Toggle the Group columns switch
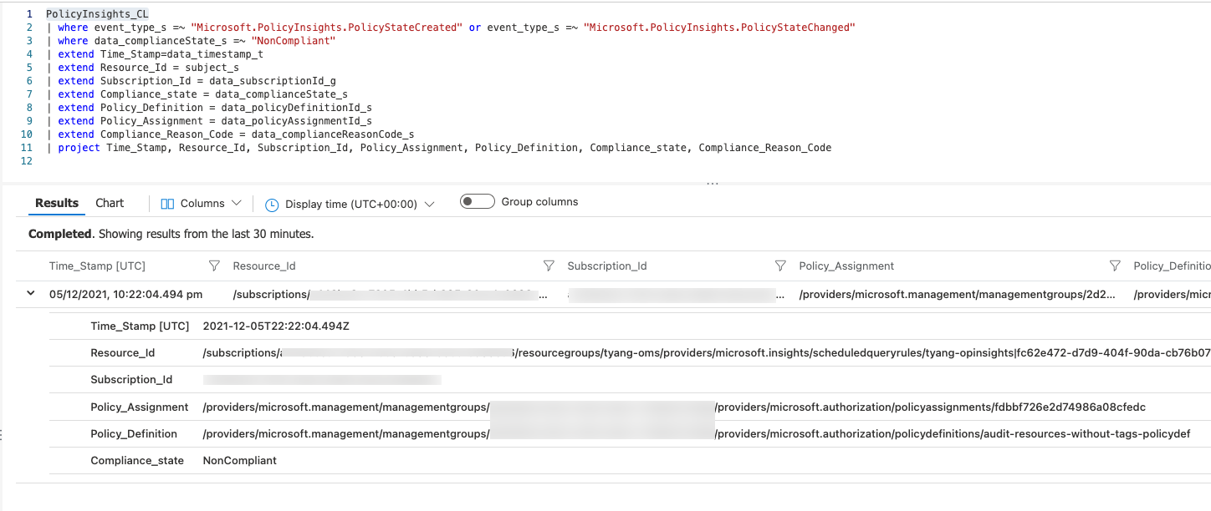Screen dimensions: 1211x511 coord(478,202)
